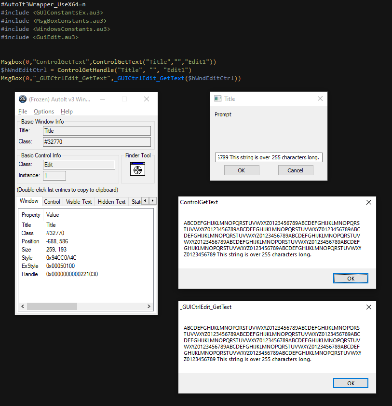Click the tab strip right scroll arrow
The width and height of the screenshot is (392, 406).
point(152,201)
